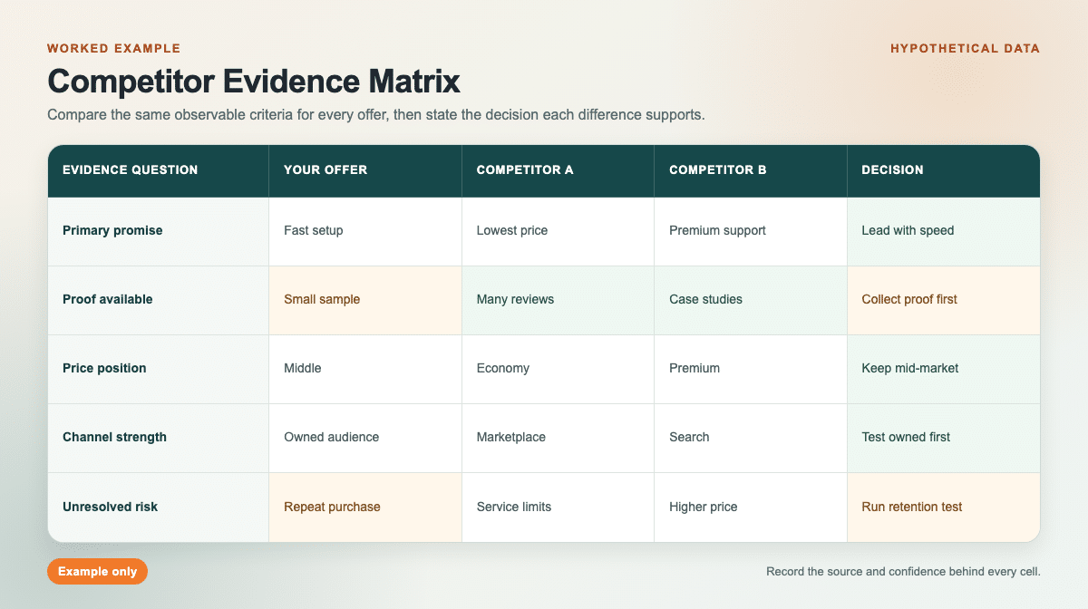Select the 'Proof available' row label
The height and width of the screenshot is (609, 1088).
159,300
